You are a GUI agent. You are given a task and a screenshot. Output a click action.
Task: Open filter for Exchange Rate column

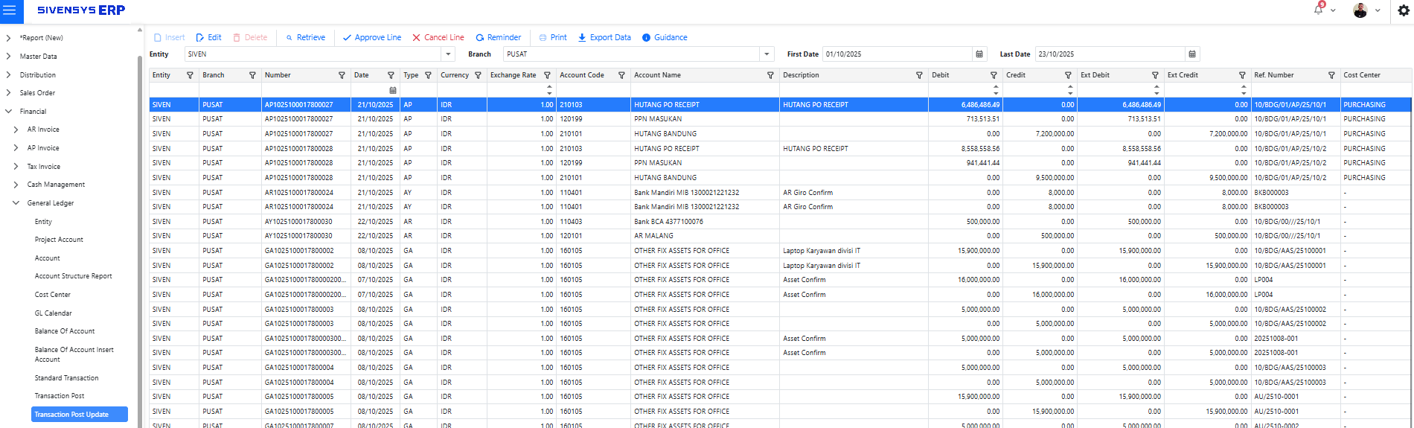click(x=547, y=75)
